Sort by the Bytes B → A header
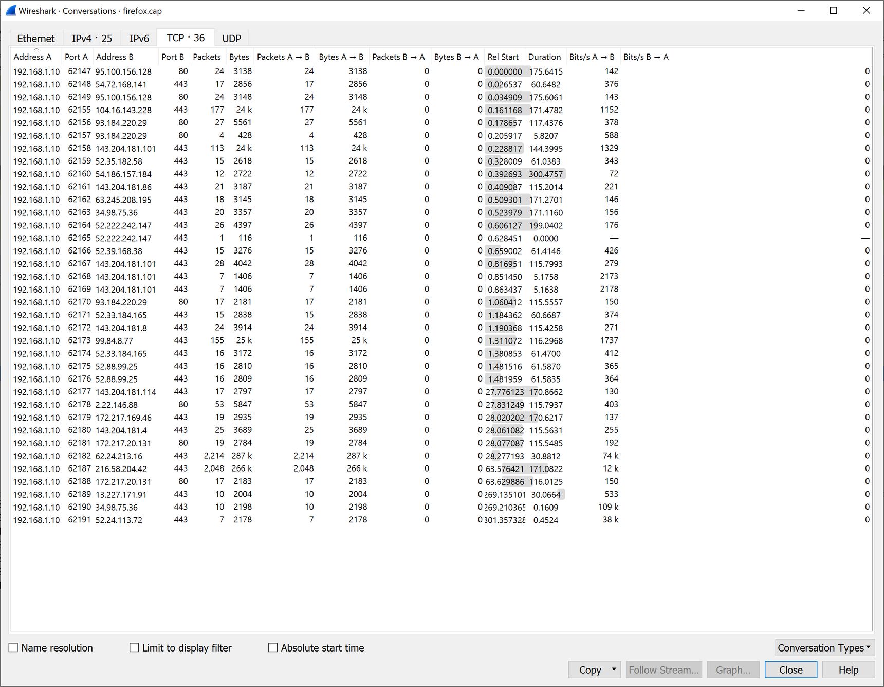The height and width of the screenshot is (687, 884). click(x=457, y=57)
